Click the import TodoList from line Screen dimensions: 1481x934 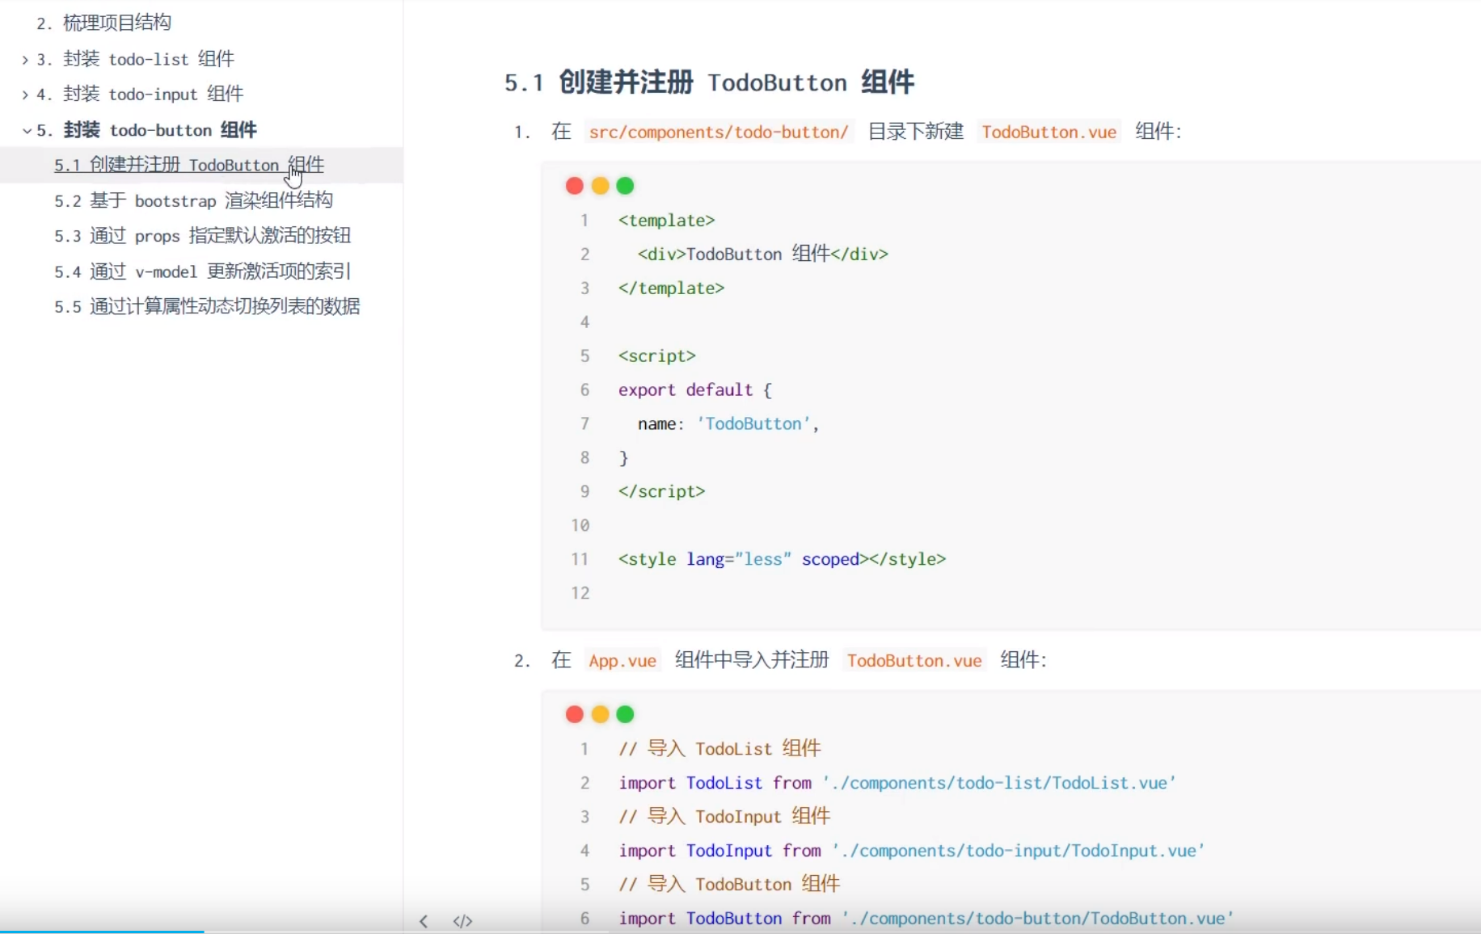coord(897,783)
